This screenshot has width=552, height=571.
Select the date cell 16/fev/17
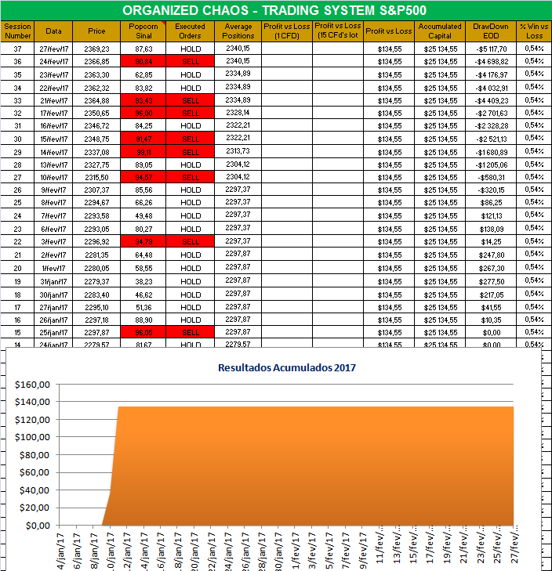click(53, 125)
